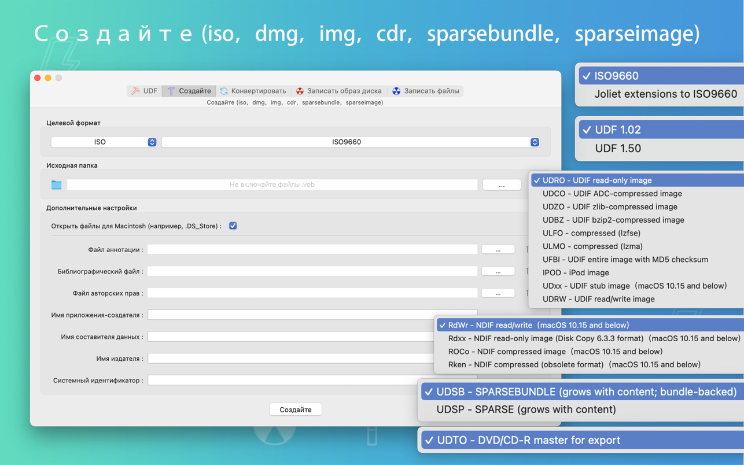Select Joliet extensions to ISO9660 option
This screenshot has height=465, width=744.
[x=665, y=94]
